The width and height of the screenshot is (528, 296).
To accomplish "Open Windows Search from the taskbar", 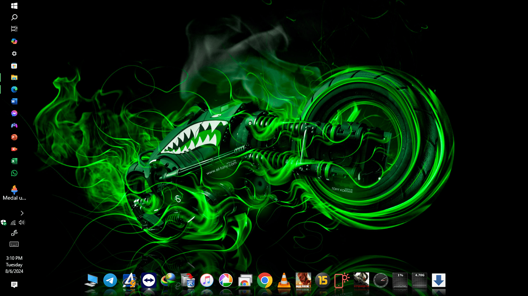I will point(14,17).
